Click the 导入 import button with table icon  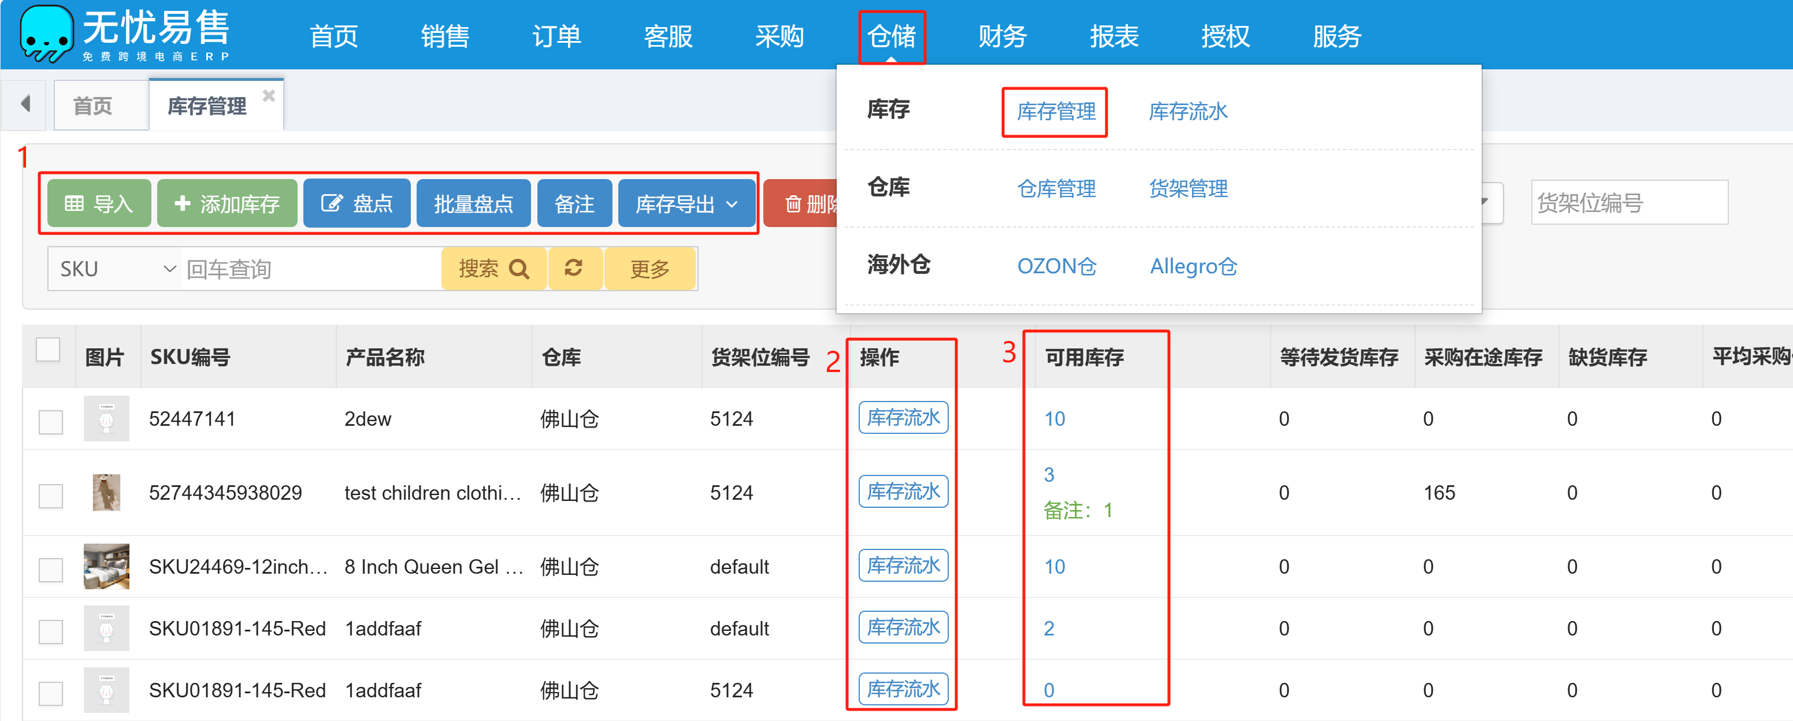click(99, 204)
